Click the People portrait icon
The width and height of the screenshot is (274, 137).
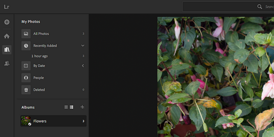[x=26, y=78]
